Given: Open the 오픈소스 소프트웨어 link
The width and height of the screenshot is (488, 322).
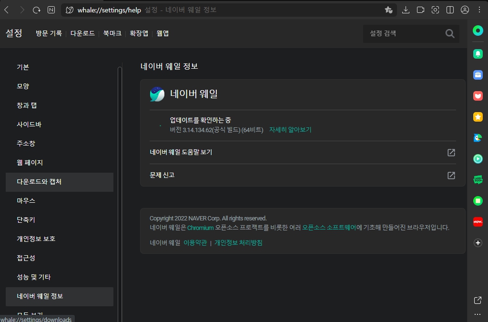Looking at the screenshot, I should click(x=329, y=228).
